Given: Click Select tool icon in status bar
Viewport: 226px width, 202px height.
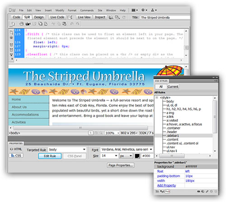Looking at the screenshot, I should click(90, 133).
